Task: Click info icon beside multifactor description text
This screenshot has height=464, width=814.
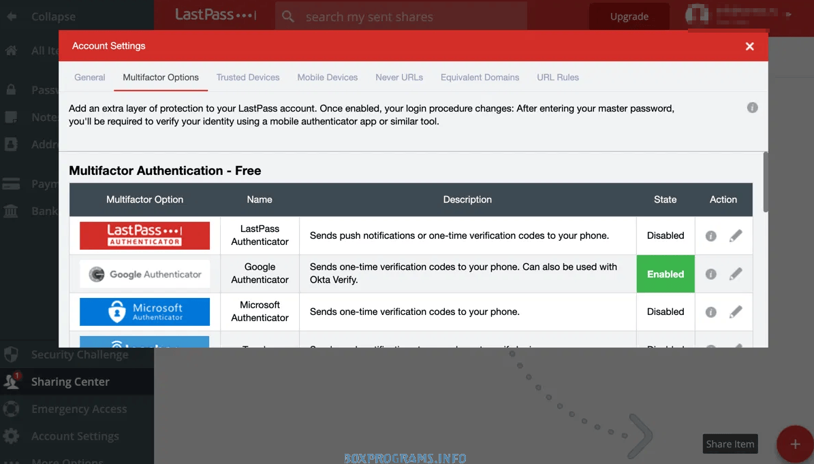Action: click(x=752, y=107)
